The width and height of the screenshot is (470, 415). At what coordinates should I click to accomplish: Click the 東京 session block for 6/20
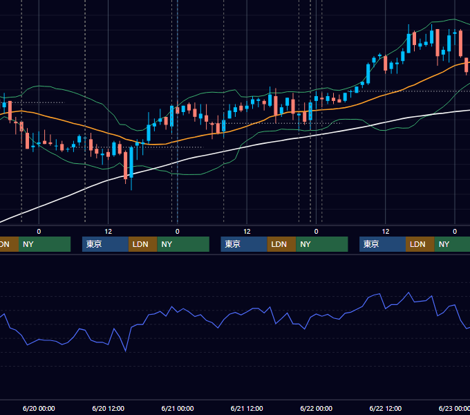(105, 244)
